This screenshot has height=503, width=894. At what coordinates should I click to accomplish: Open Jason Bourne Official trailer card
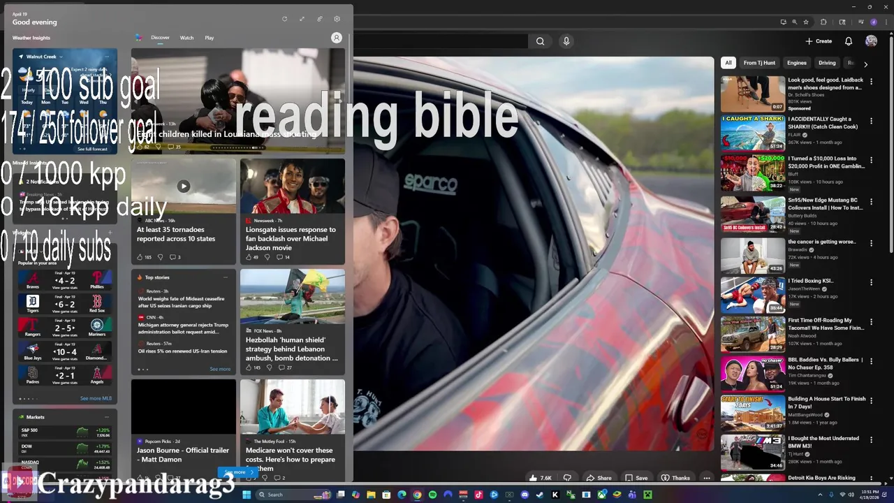point(184,430)
